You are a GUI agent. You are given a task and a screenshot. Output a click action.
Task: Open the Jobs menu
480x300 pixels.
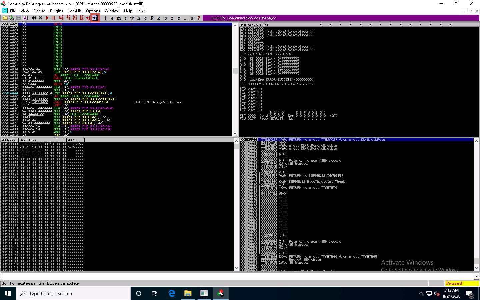click(141, 11)
